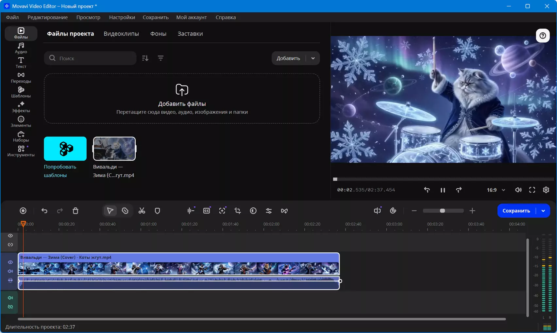Adjust the timeline zoom slider
The width and height of the screenshot is (557, 333).
[443, 211]
